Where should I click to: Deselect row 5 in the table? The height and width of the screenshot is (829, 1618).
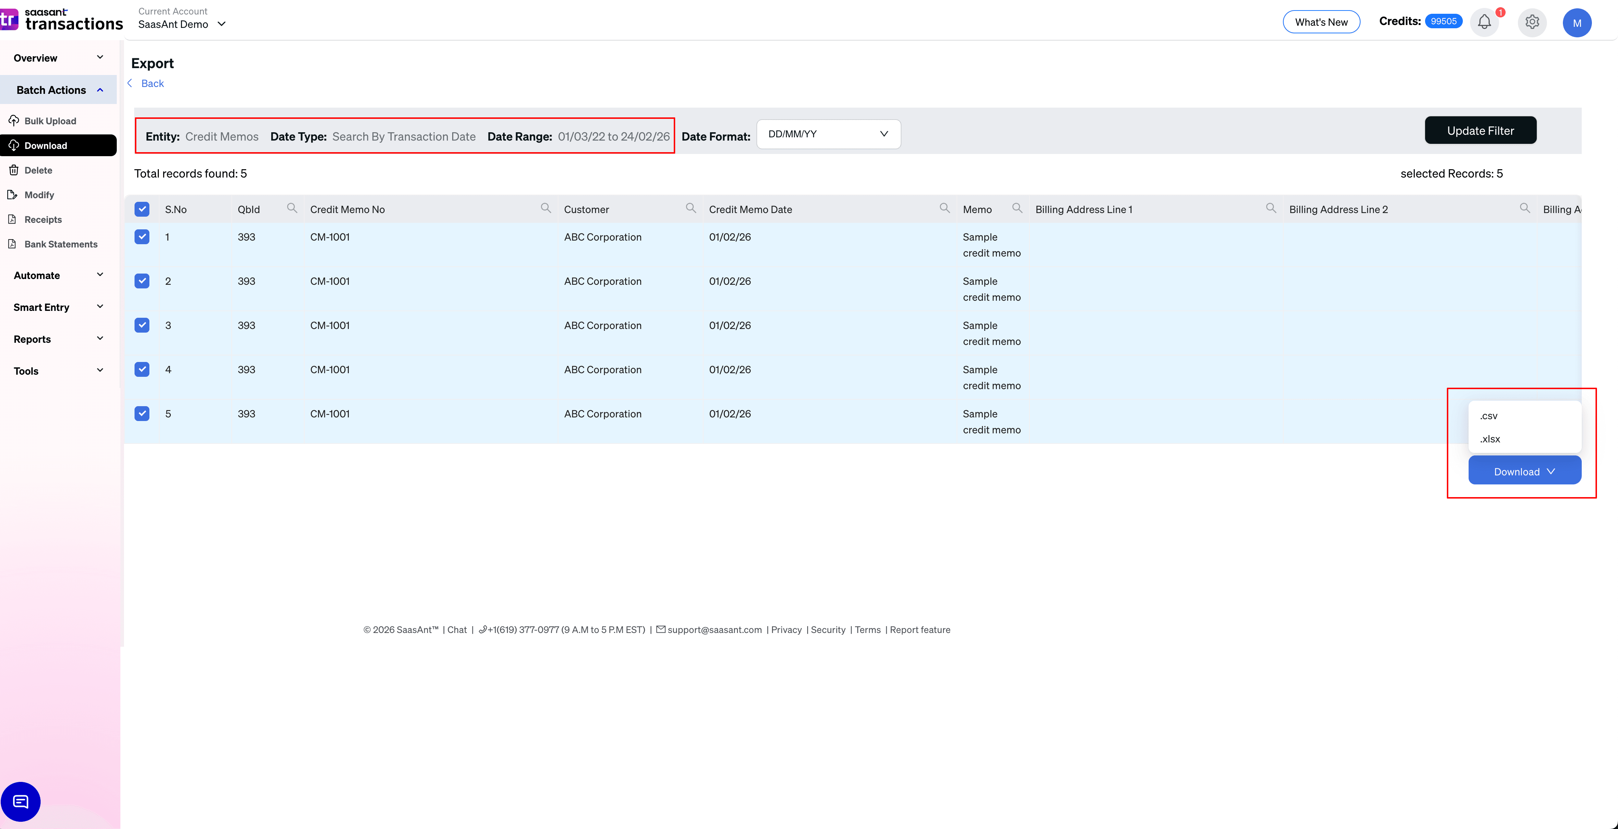click(x=142, y=413)
